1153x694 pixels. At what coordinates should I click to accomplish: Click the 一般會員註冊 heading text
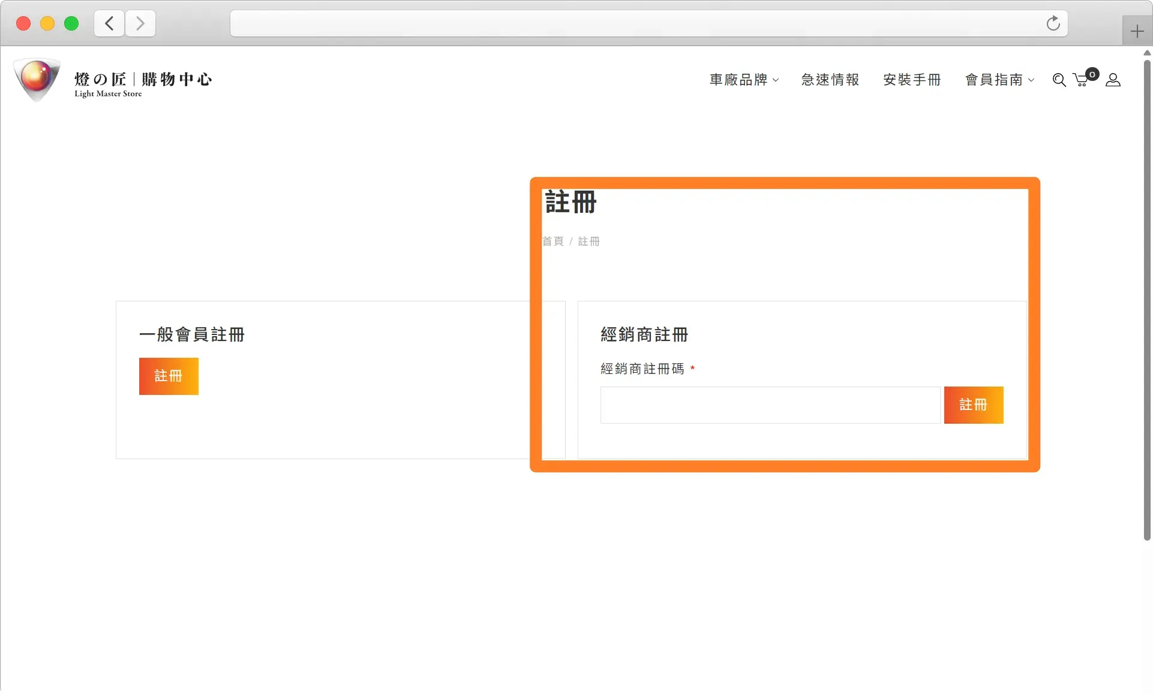click(192, 334)
